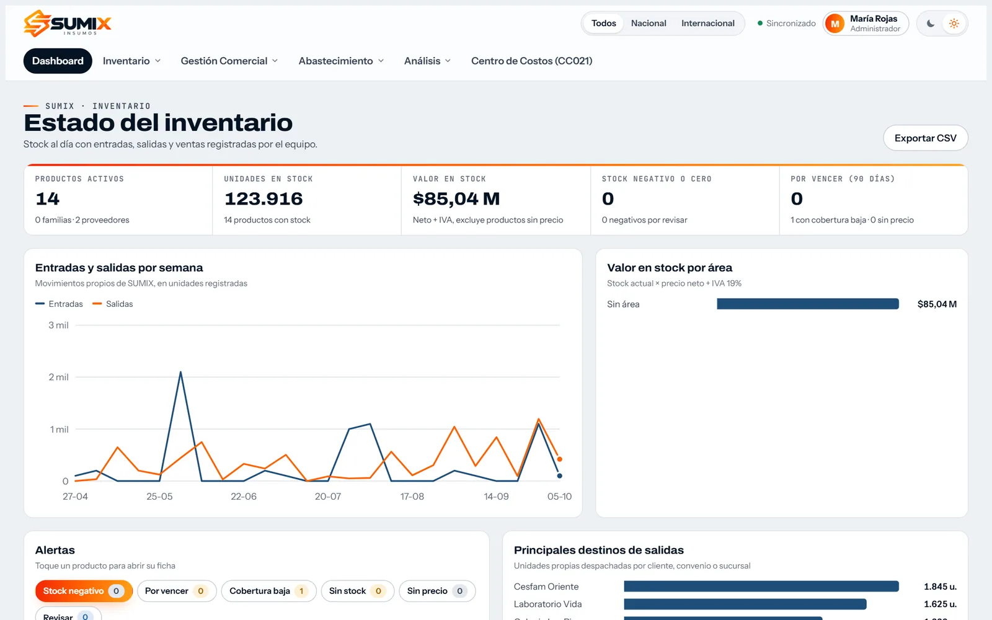992x620 pixels.
Task: Click the Cesfam Oriente label
Action: [x=546, y=587]
